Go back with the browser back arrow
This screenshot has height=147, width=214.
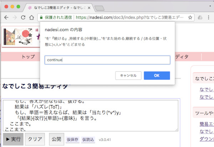(x=6, y=17)
